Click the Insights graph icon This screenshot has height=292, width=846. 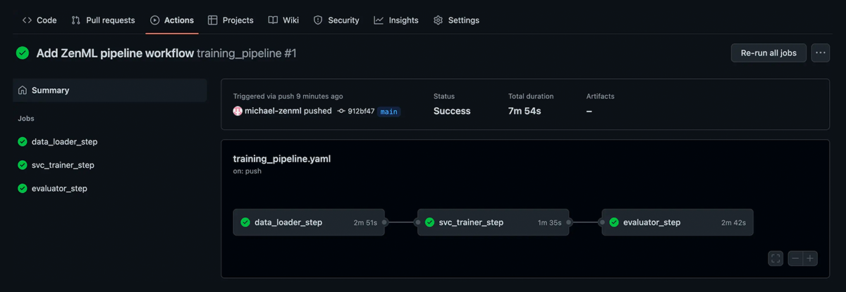tap(379, 20)
